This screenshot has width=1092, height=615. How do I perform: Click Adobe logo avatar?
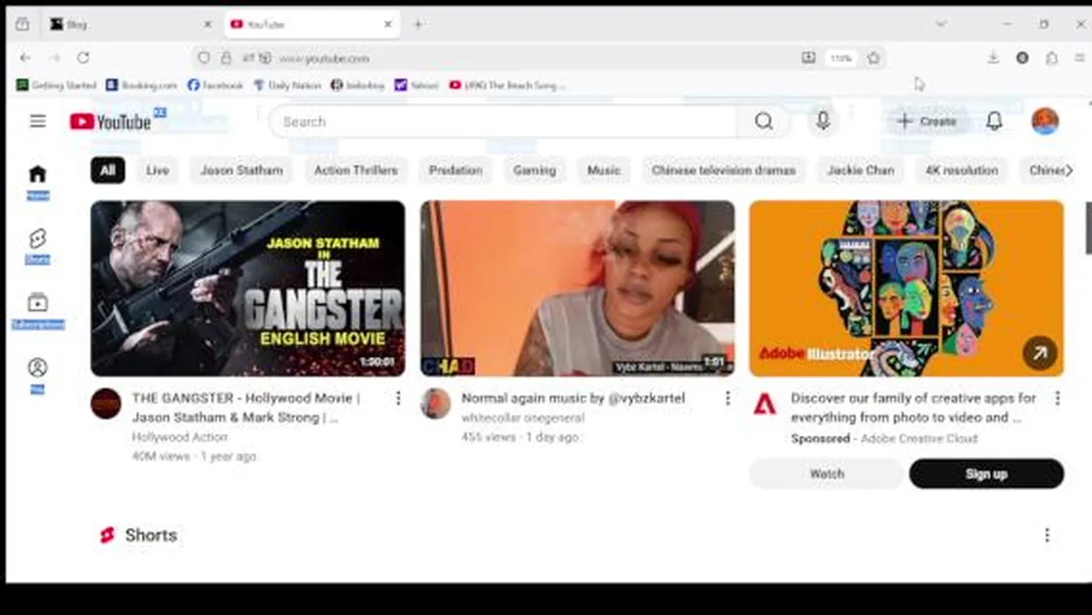click(x=765, y=403)
